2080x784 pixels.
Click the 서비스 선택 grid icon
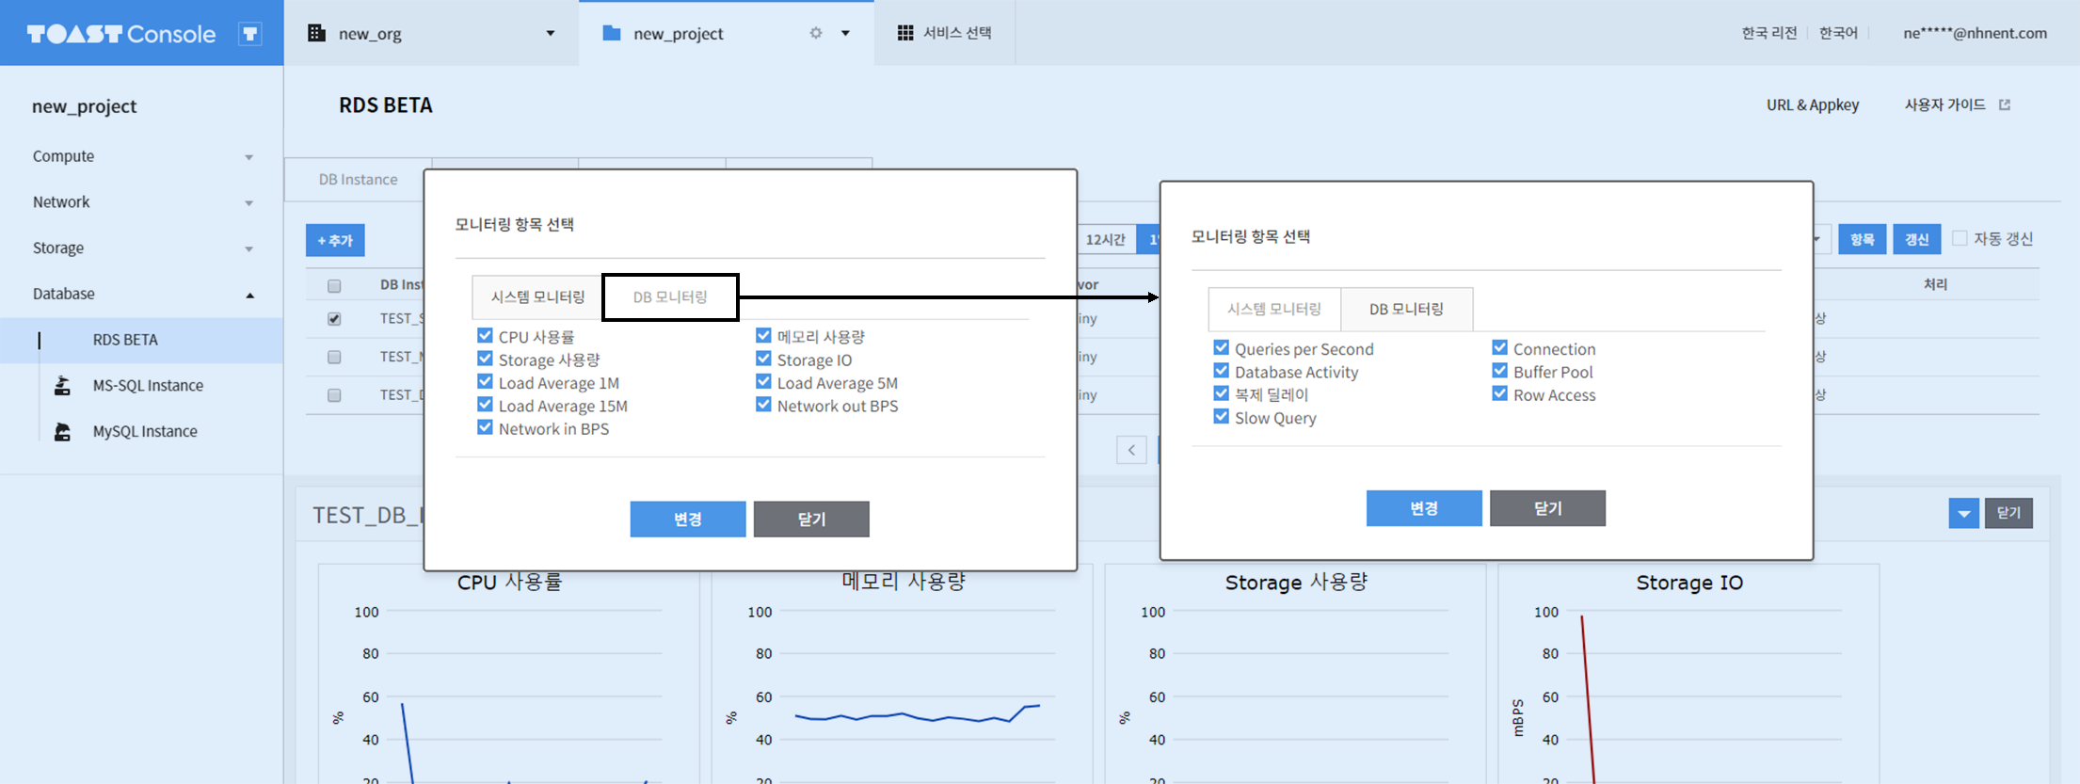click(905, 33)
